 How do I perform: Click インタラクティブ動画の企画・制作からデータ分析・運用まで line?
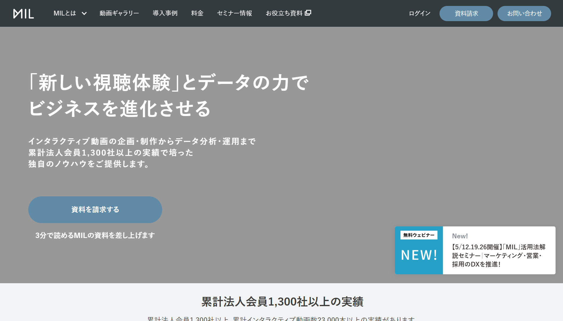pos(142,141)
